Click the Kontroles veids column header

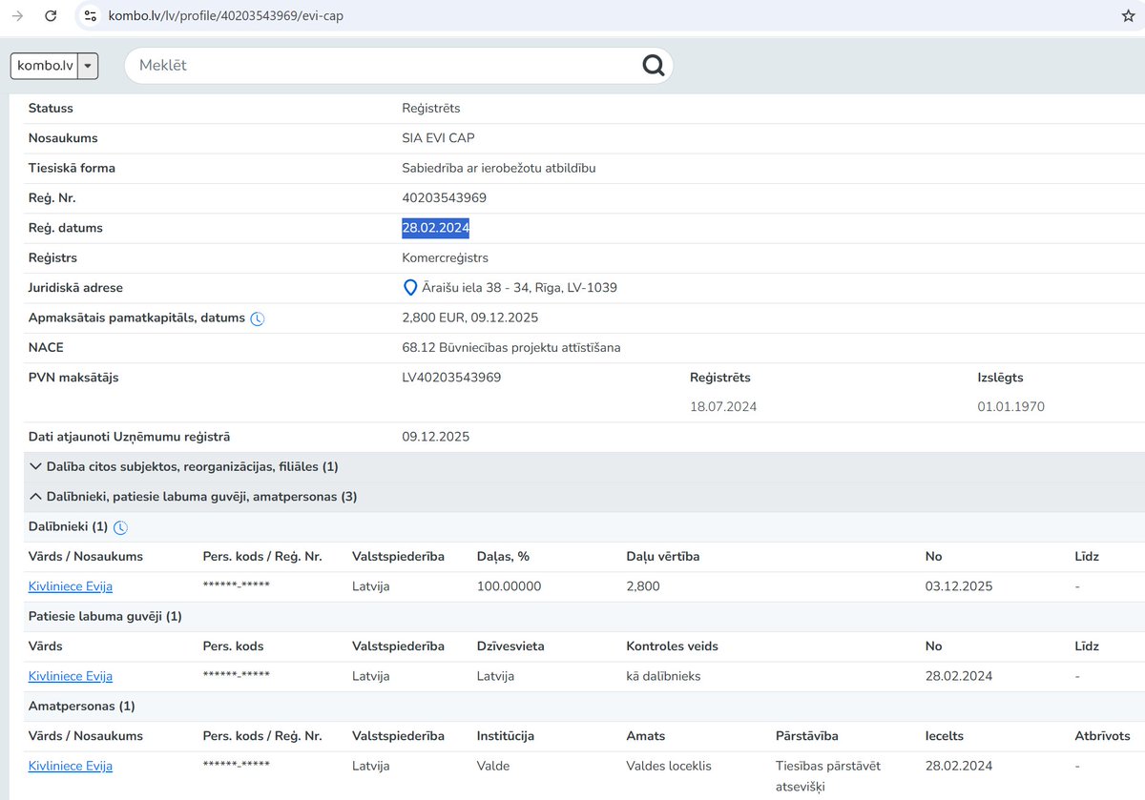[673, 646]
